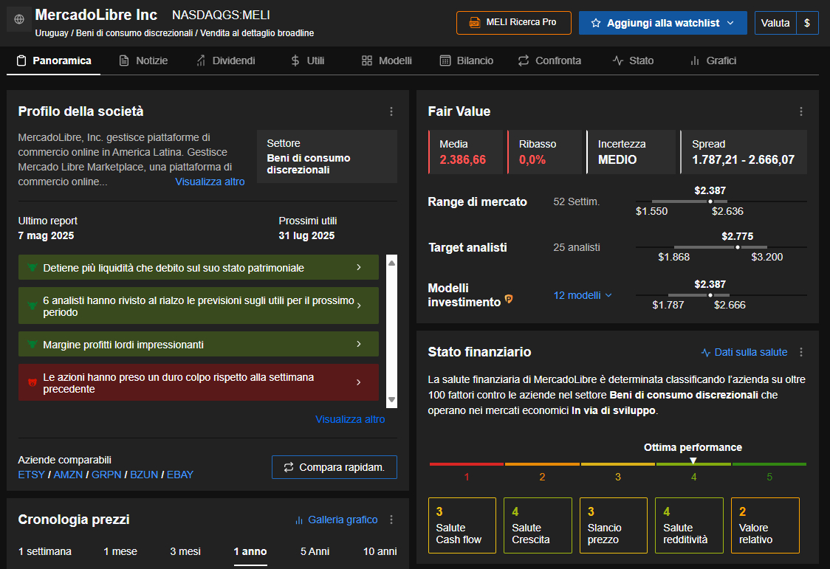Open the Galleria grafico link

tap(337, 520)
